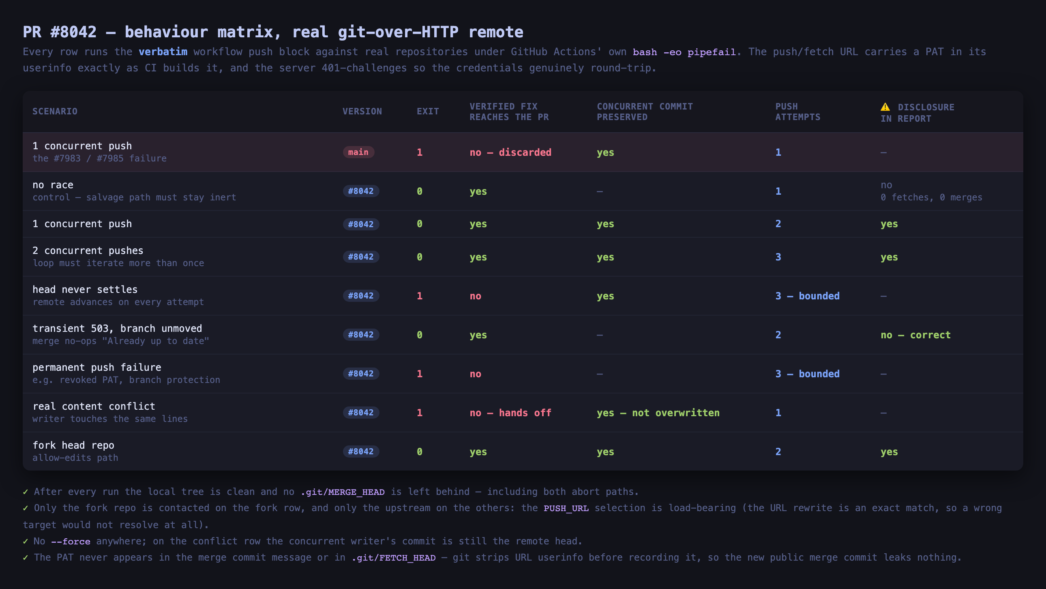Click the 'main' version badge
Screen dimensions: 1046x589
(358, 152)
